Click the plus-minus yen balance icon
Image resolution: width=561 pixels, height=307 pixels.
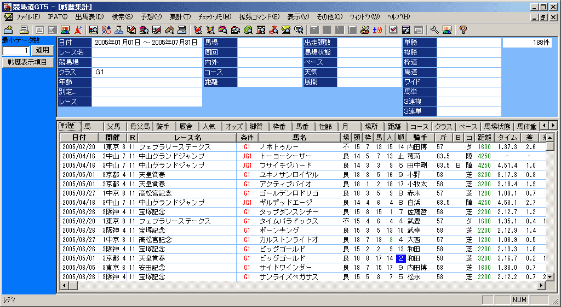pyautogui.click(x=377, y=29)
